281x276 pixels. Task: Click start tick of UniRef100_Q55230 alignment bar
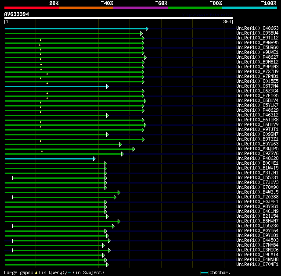point(13,226)
